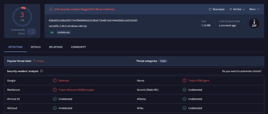Click the Acronis (Static ML) vendor name
Viewport: 268px width, 114px height.
(148, 90)
